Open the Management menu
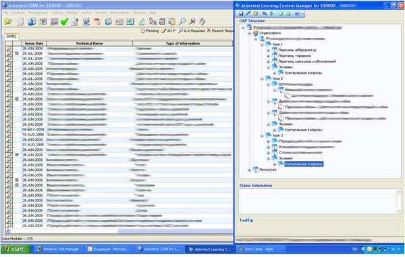The height and width of the screenshot is (257, 405). (x=38, y=13)
